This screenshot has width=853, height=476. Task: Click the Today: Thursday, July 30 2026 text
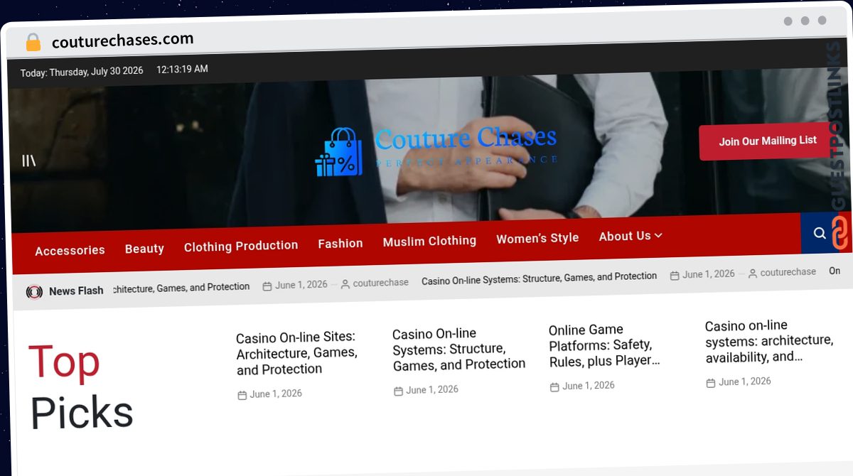pos(82,72)
